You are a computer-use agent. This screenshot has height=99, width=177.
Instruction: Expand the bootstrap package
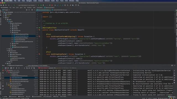pyautogui.click(x=11, y=25)
